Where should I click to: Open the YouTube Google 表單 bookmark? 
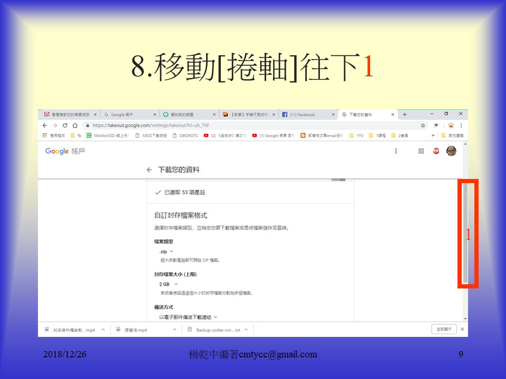pyautogui.click(x=274, y=136)
